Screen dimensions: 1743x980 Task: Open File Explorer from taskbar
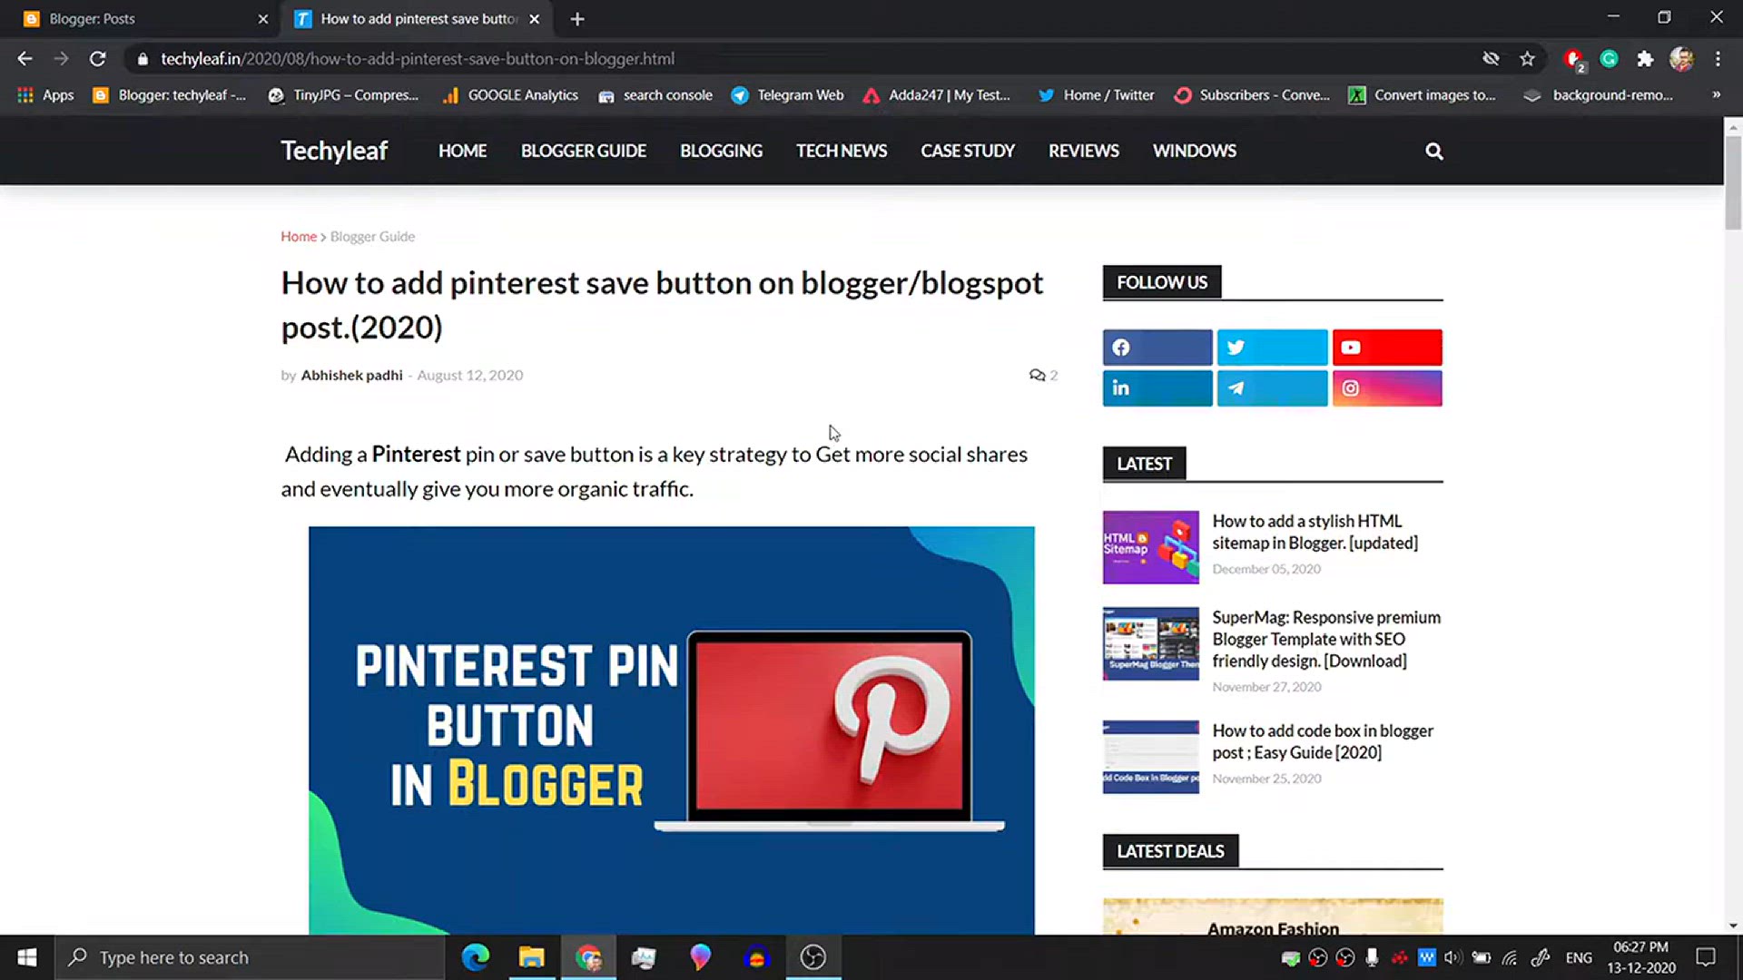(531, 957)
